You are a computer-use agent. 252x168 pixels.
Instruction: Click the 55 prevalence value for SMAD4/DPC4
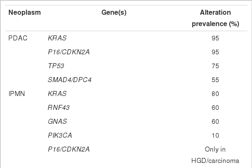(x=215, y=80)
